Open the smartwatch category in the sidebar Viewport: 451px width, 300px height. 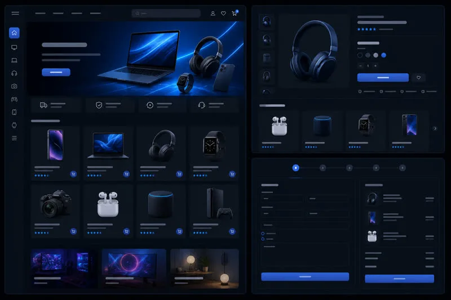[14, 125]
